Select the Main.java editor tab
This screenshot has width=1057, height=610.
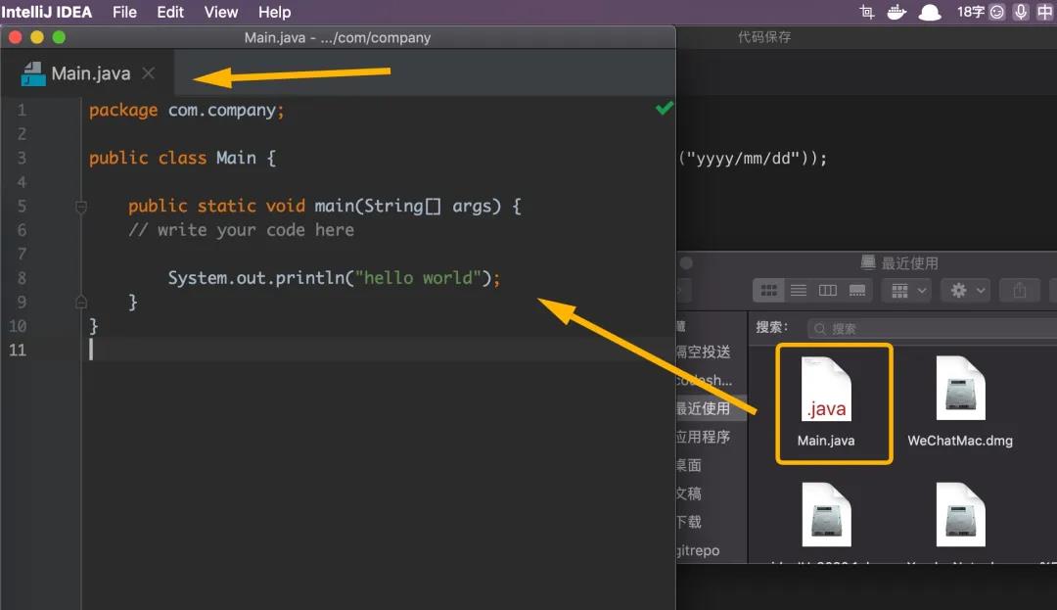[x=88, y=73]
